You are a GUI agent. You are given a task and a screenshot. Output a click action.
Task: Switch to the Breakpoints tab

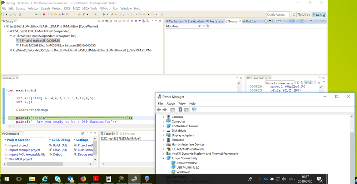click(194, 21)
